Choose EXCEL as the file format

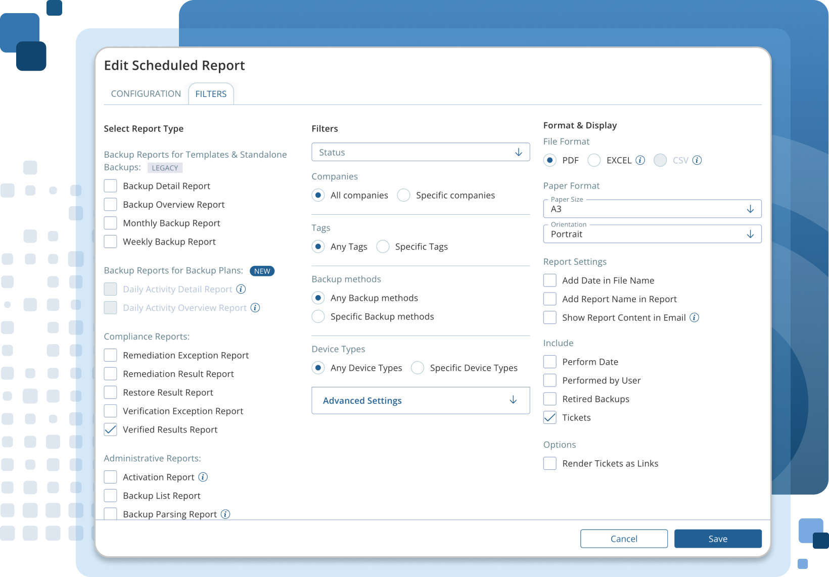[x=594, y=160]
